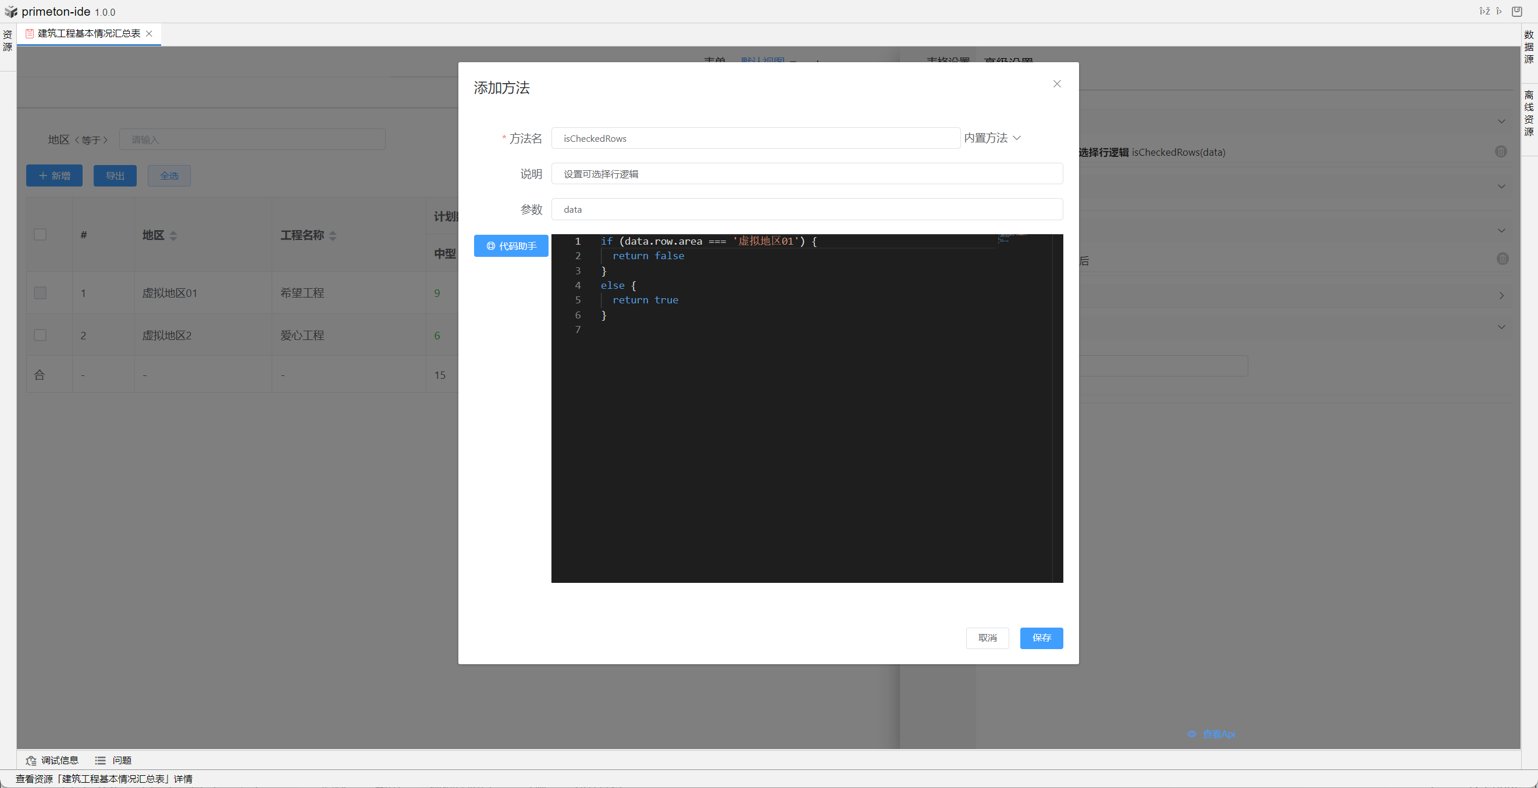Sort by the 地区 column arrows
The height and width of the screenshot is (788, 1538).
[173, 235]
